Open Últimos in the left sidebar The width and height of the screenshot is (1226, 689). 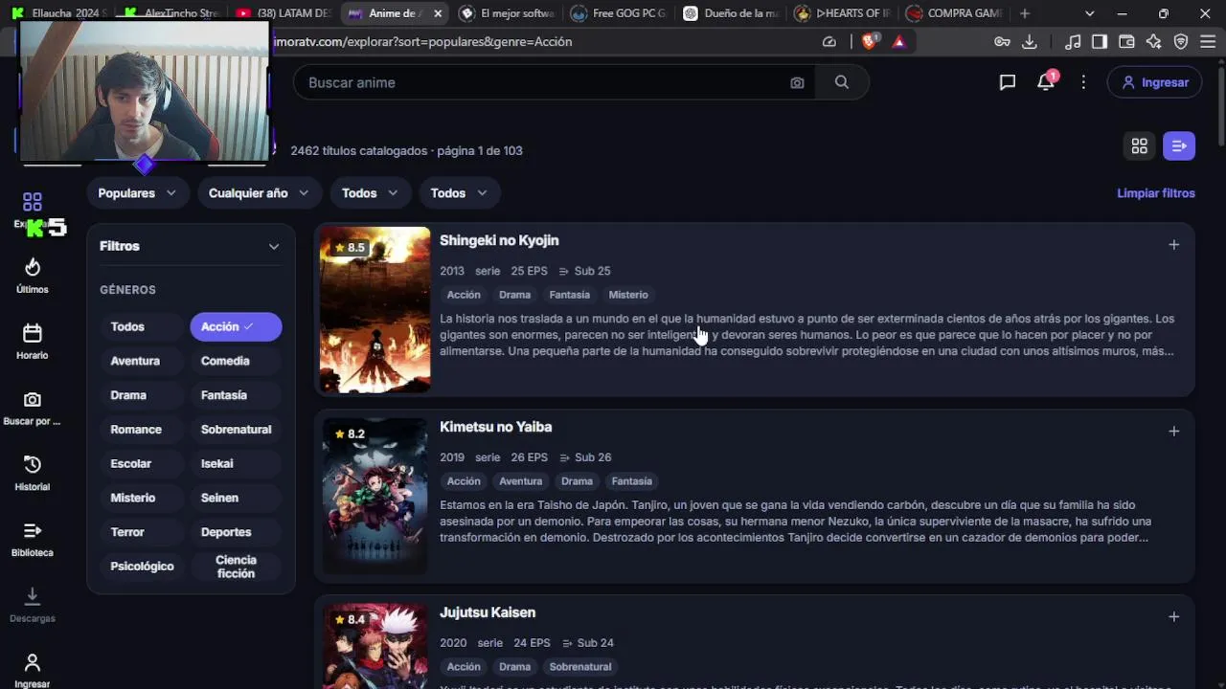pos(33,276)
